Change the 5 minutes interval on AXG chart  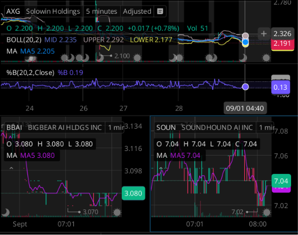click(101, 11)
